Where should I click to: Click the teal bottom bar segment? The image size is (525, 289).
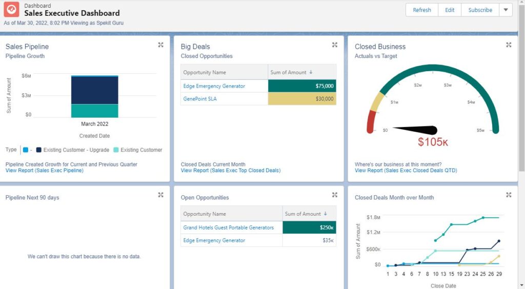coord(95,111)
